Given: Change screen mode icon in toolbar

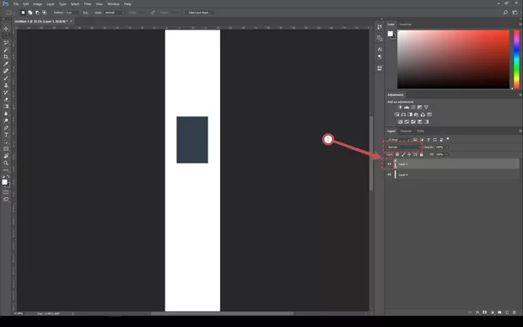Looking at the screenshot, I should [6, 200].
